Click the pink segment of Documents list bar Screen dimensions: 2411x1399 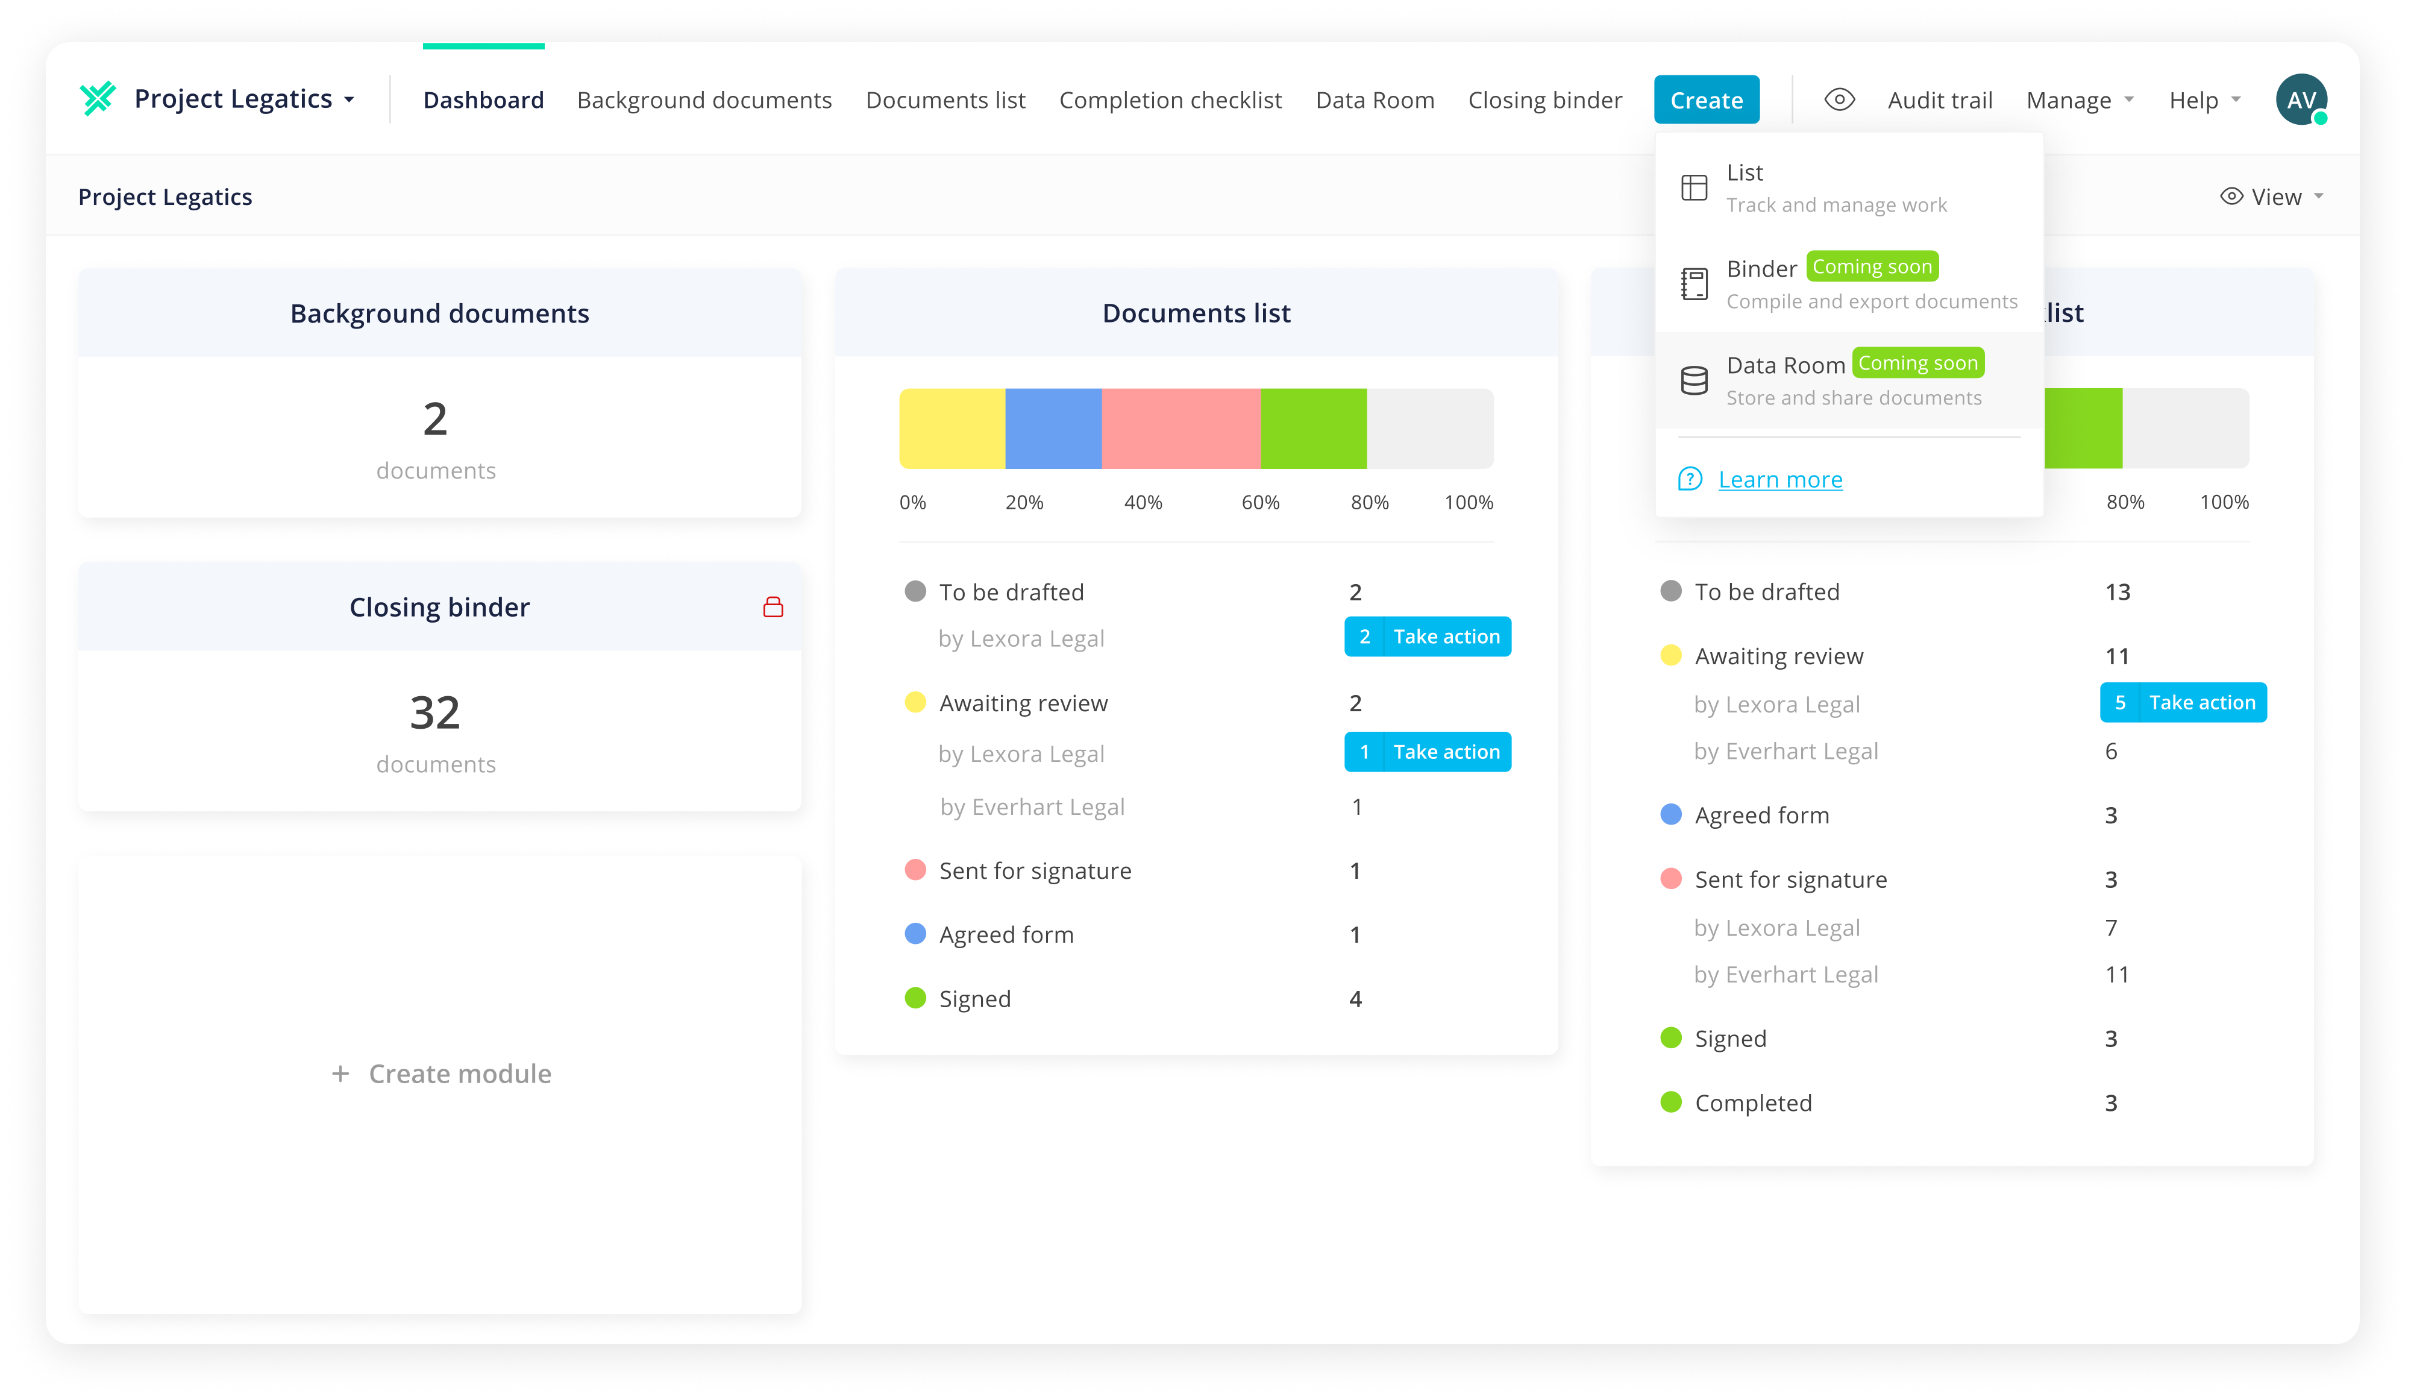1180,429
